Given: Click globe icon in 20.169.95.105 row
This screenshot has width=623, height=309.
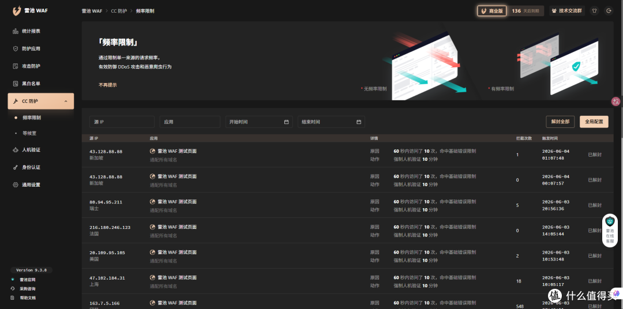Looking at the screenshot, I should 152,252.
